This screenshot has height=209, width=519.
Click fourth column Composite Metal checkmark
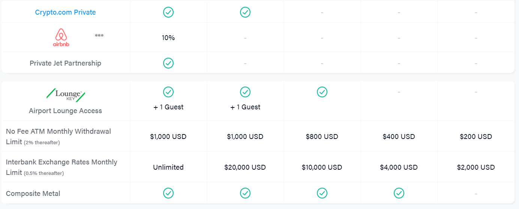[399, 193]
